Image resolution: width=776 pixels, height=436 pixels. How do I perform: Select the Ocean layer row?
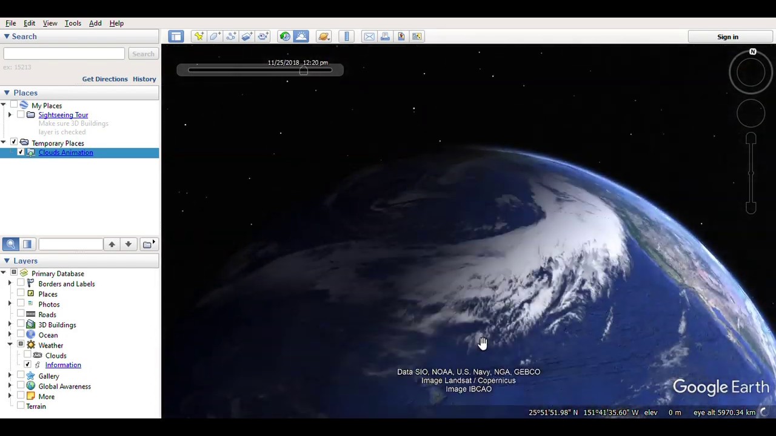48,335
